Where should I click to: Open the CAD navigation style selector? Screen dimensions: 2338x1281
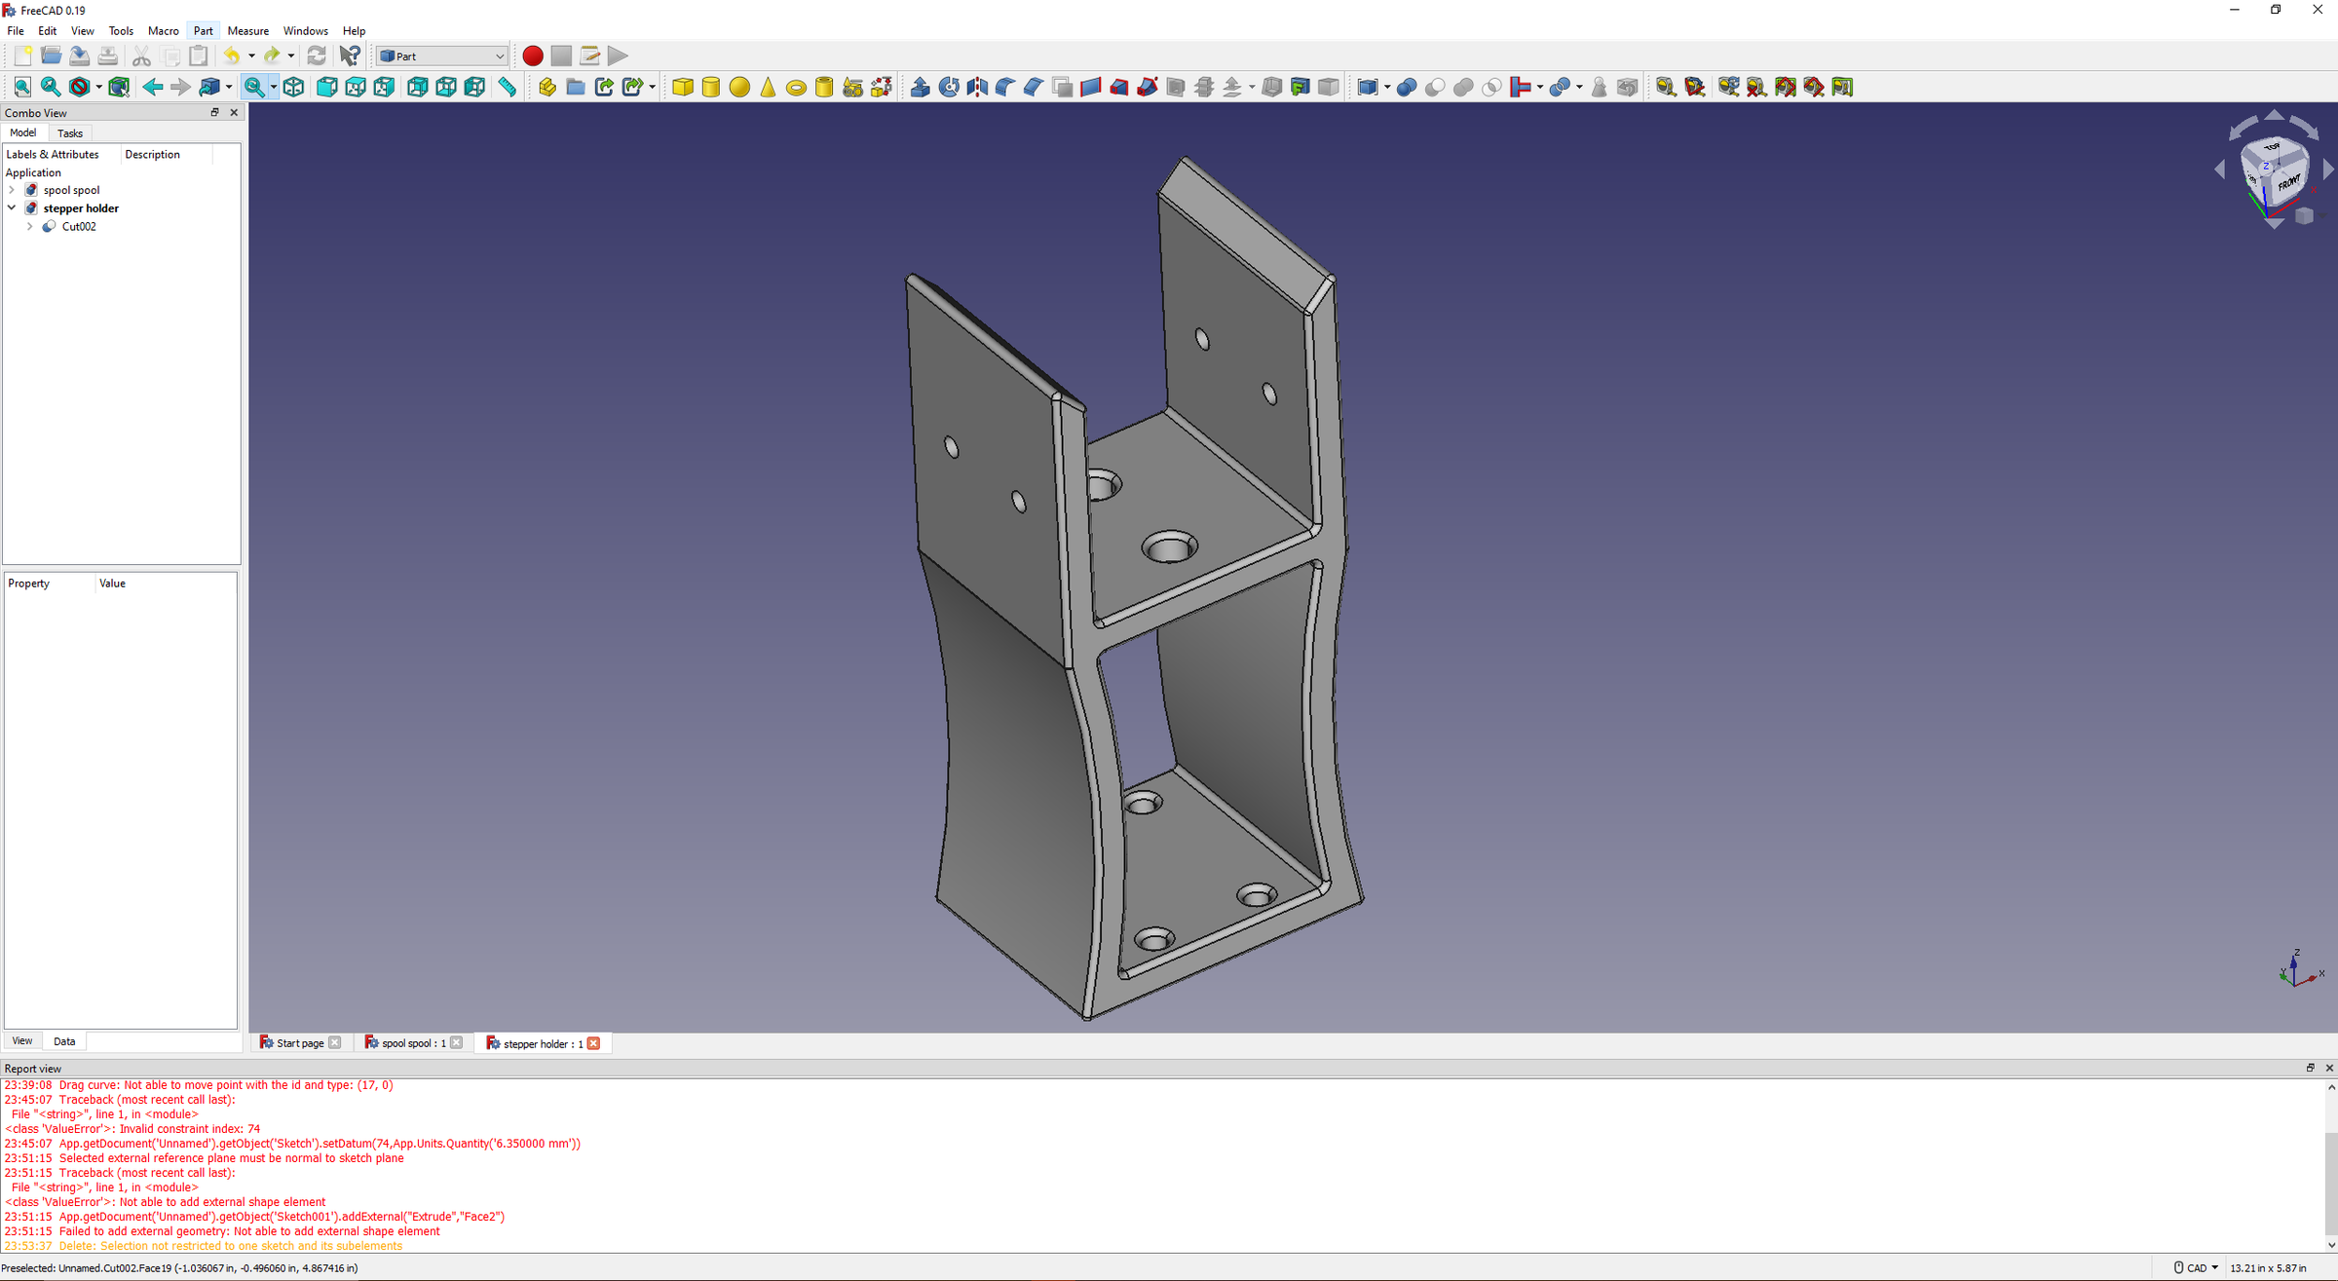2194,1267
